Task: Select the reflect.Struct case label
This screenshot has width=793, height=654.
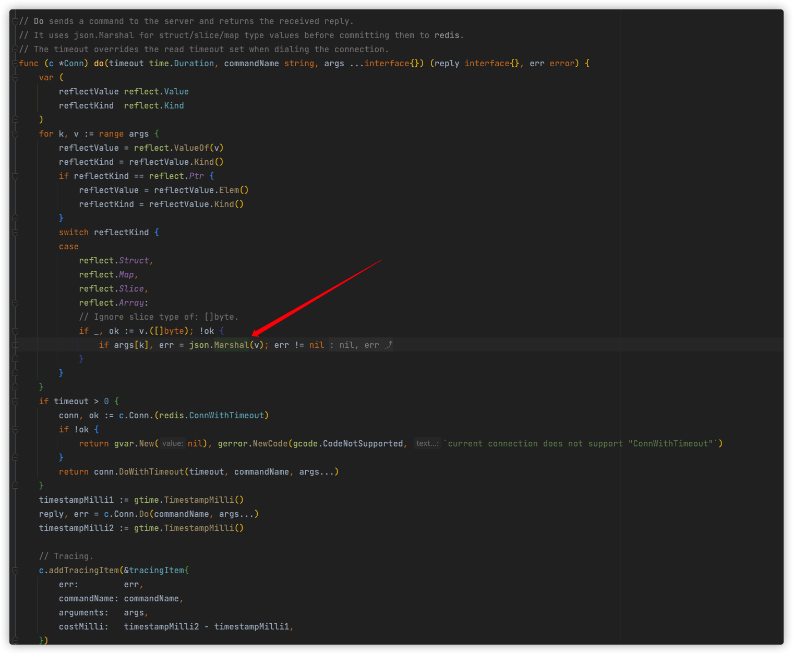Action: point(116,260)
